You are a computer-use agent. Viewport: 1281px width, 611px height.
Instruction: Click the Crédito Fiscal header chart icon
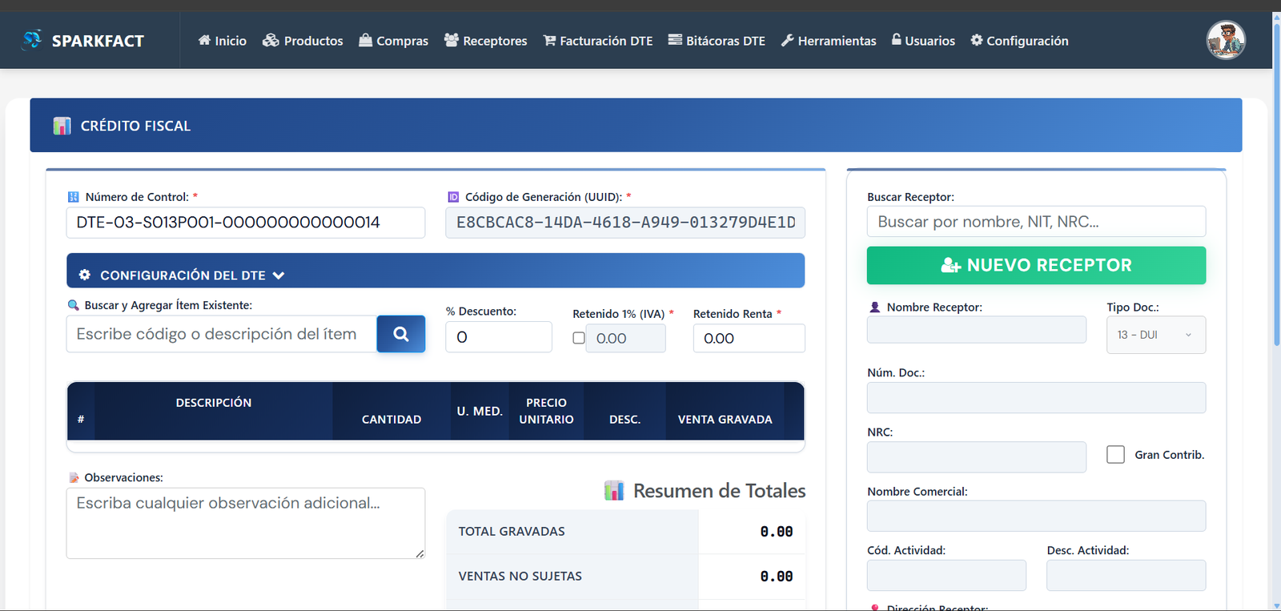(62, 126)
